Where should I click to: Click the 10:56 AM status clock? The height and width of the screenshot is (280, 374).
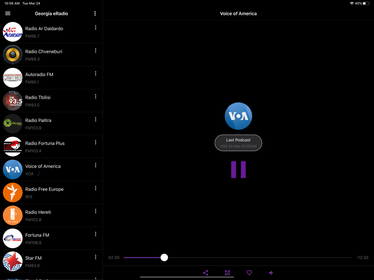[12, 3]
